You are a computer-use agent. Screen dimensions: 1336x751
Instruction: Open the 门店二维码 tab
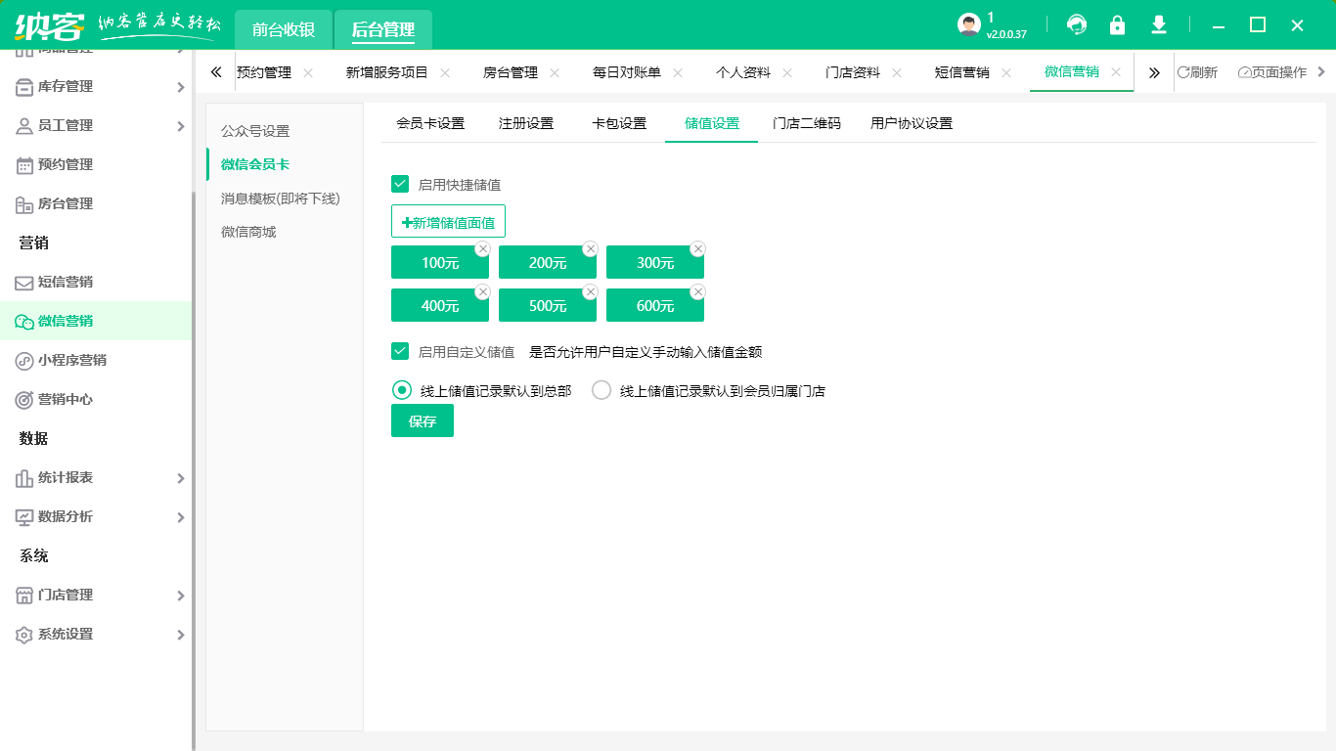click(805, 123)
